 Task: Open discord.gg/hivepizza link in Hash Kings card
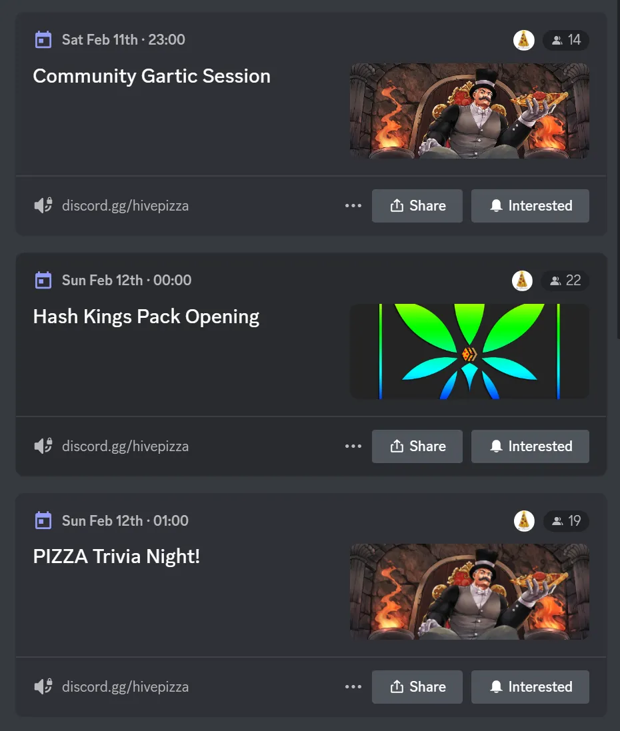(x=125, y=446)
